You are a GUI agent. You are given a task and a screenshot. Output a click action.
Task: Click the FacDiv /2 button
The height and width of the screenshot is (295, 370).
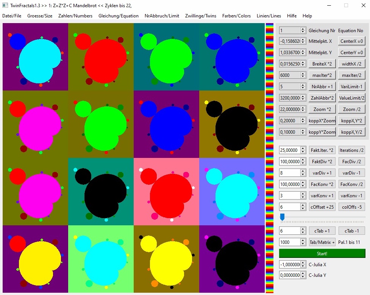click(351, 161)
